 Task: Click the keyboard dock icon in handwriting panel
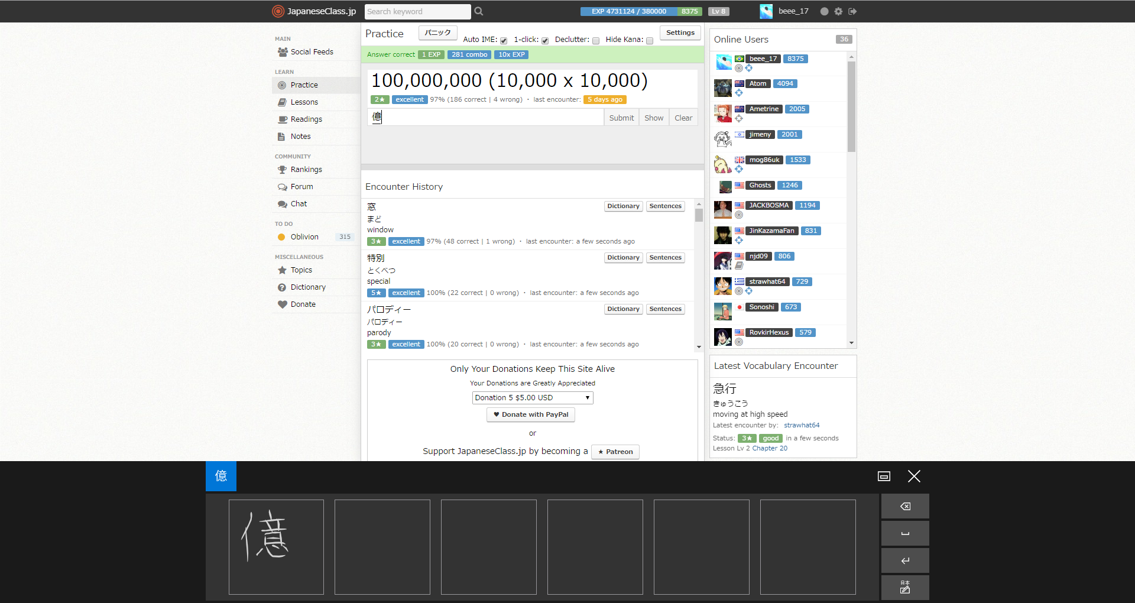pyautogui.click(x=884, y=476)
